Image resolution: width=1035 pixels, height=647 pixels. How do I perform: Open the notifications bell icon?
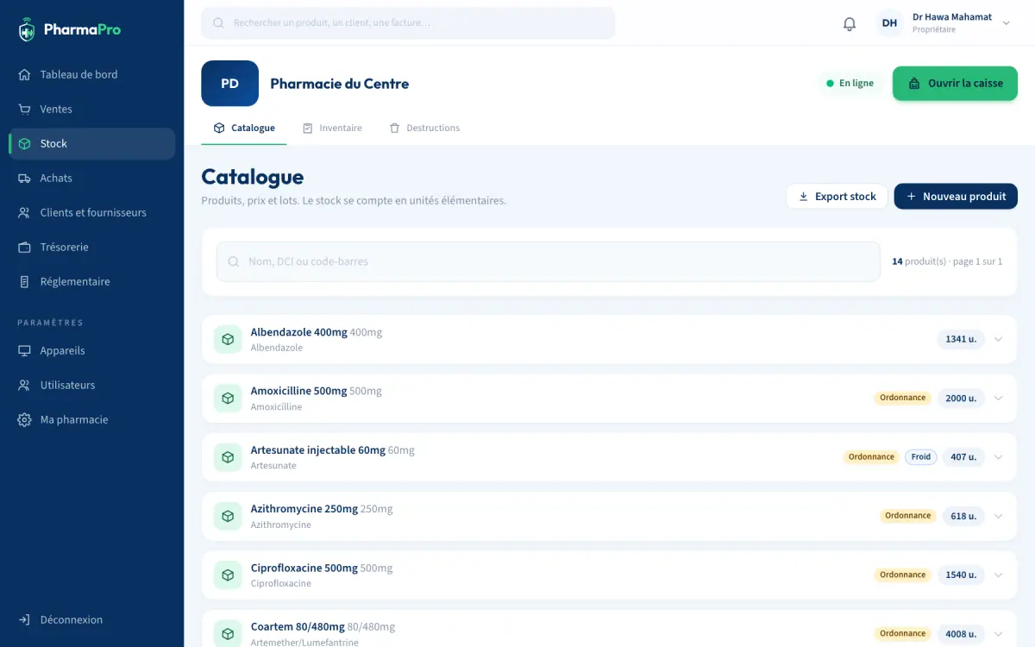point(850,23)
